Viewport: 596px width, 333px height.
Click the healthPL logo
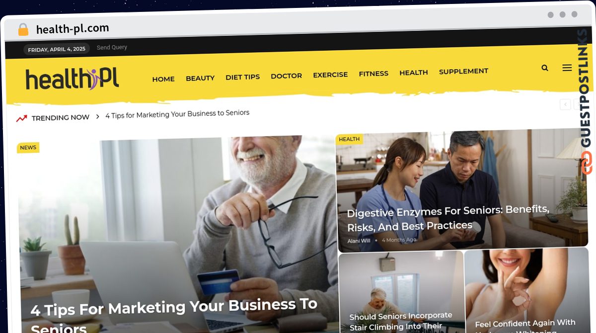click(73, 79)
